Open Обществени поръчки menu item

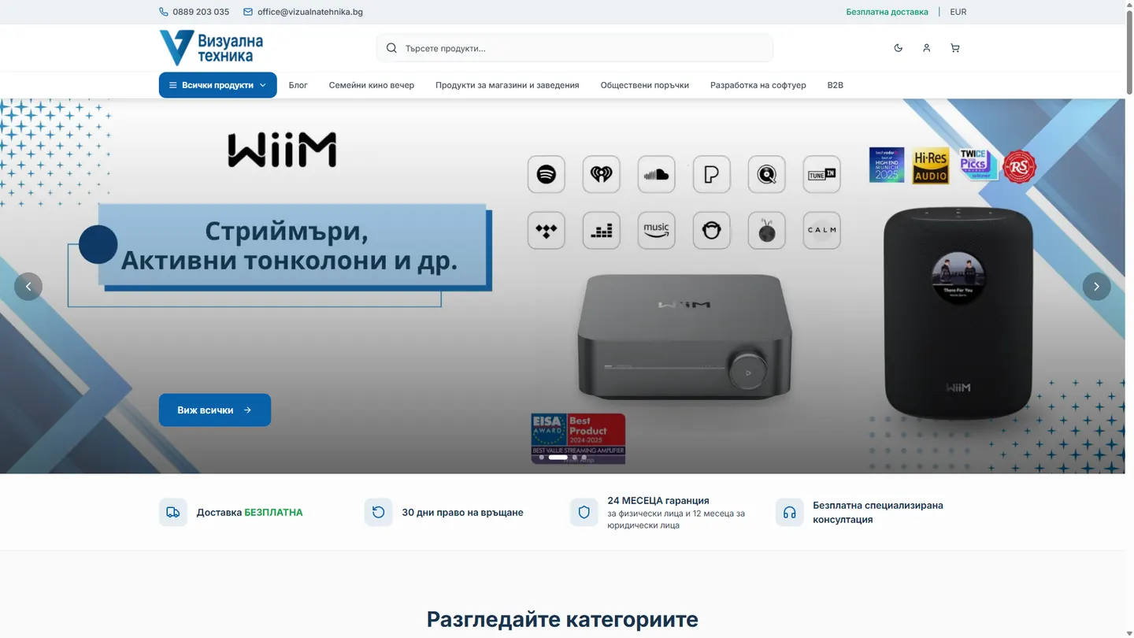pyautogui.click(x=644, y=85)
